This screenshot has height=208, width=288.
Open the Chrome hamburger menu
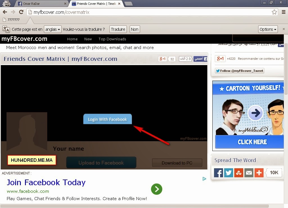[x=283, y=12]
